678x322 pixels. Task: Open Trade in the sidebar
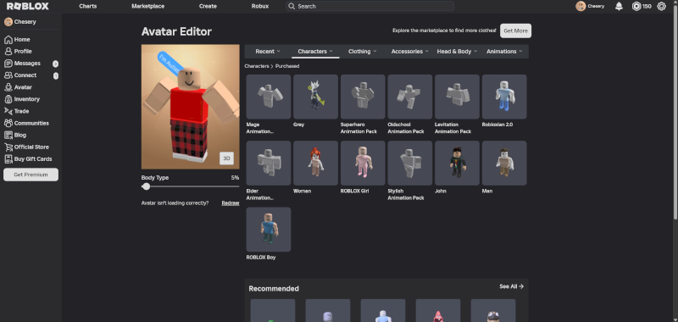click(x=16, y=111)
